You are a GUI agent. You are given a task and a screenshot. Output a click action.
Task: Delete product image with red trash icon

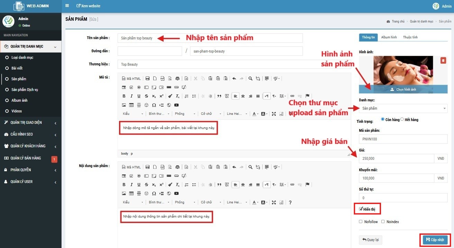443,61
